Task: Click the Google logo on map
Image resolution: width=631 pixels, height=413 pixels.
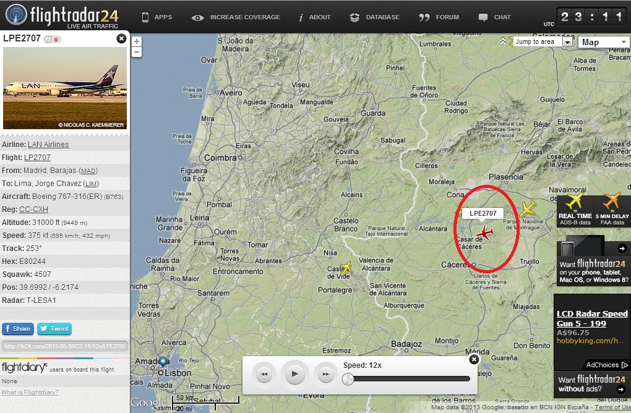Action: tap(148, 402)
